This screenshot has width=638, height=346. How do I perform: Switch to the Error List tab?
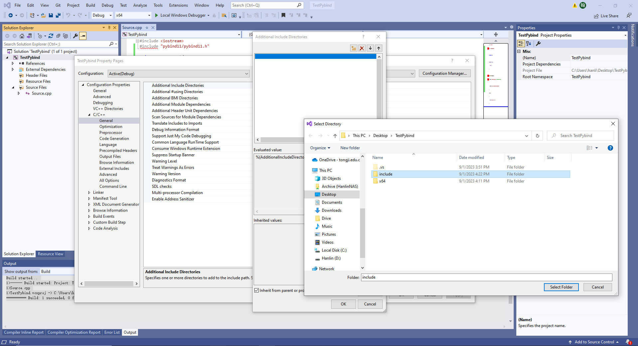point(112,332)
